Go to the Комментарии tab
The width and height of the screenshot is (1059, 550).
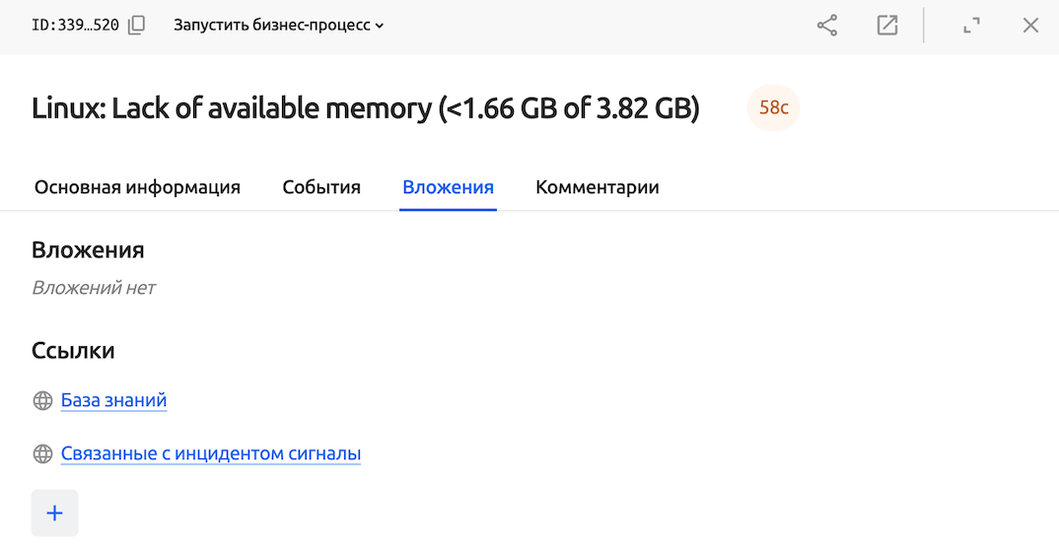(597, 187)
